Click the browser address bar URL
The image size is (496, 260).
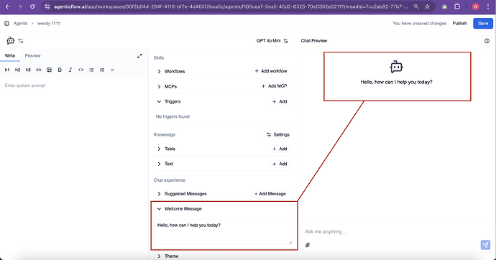tap(230, 6)
